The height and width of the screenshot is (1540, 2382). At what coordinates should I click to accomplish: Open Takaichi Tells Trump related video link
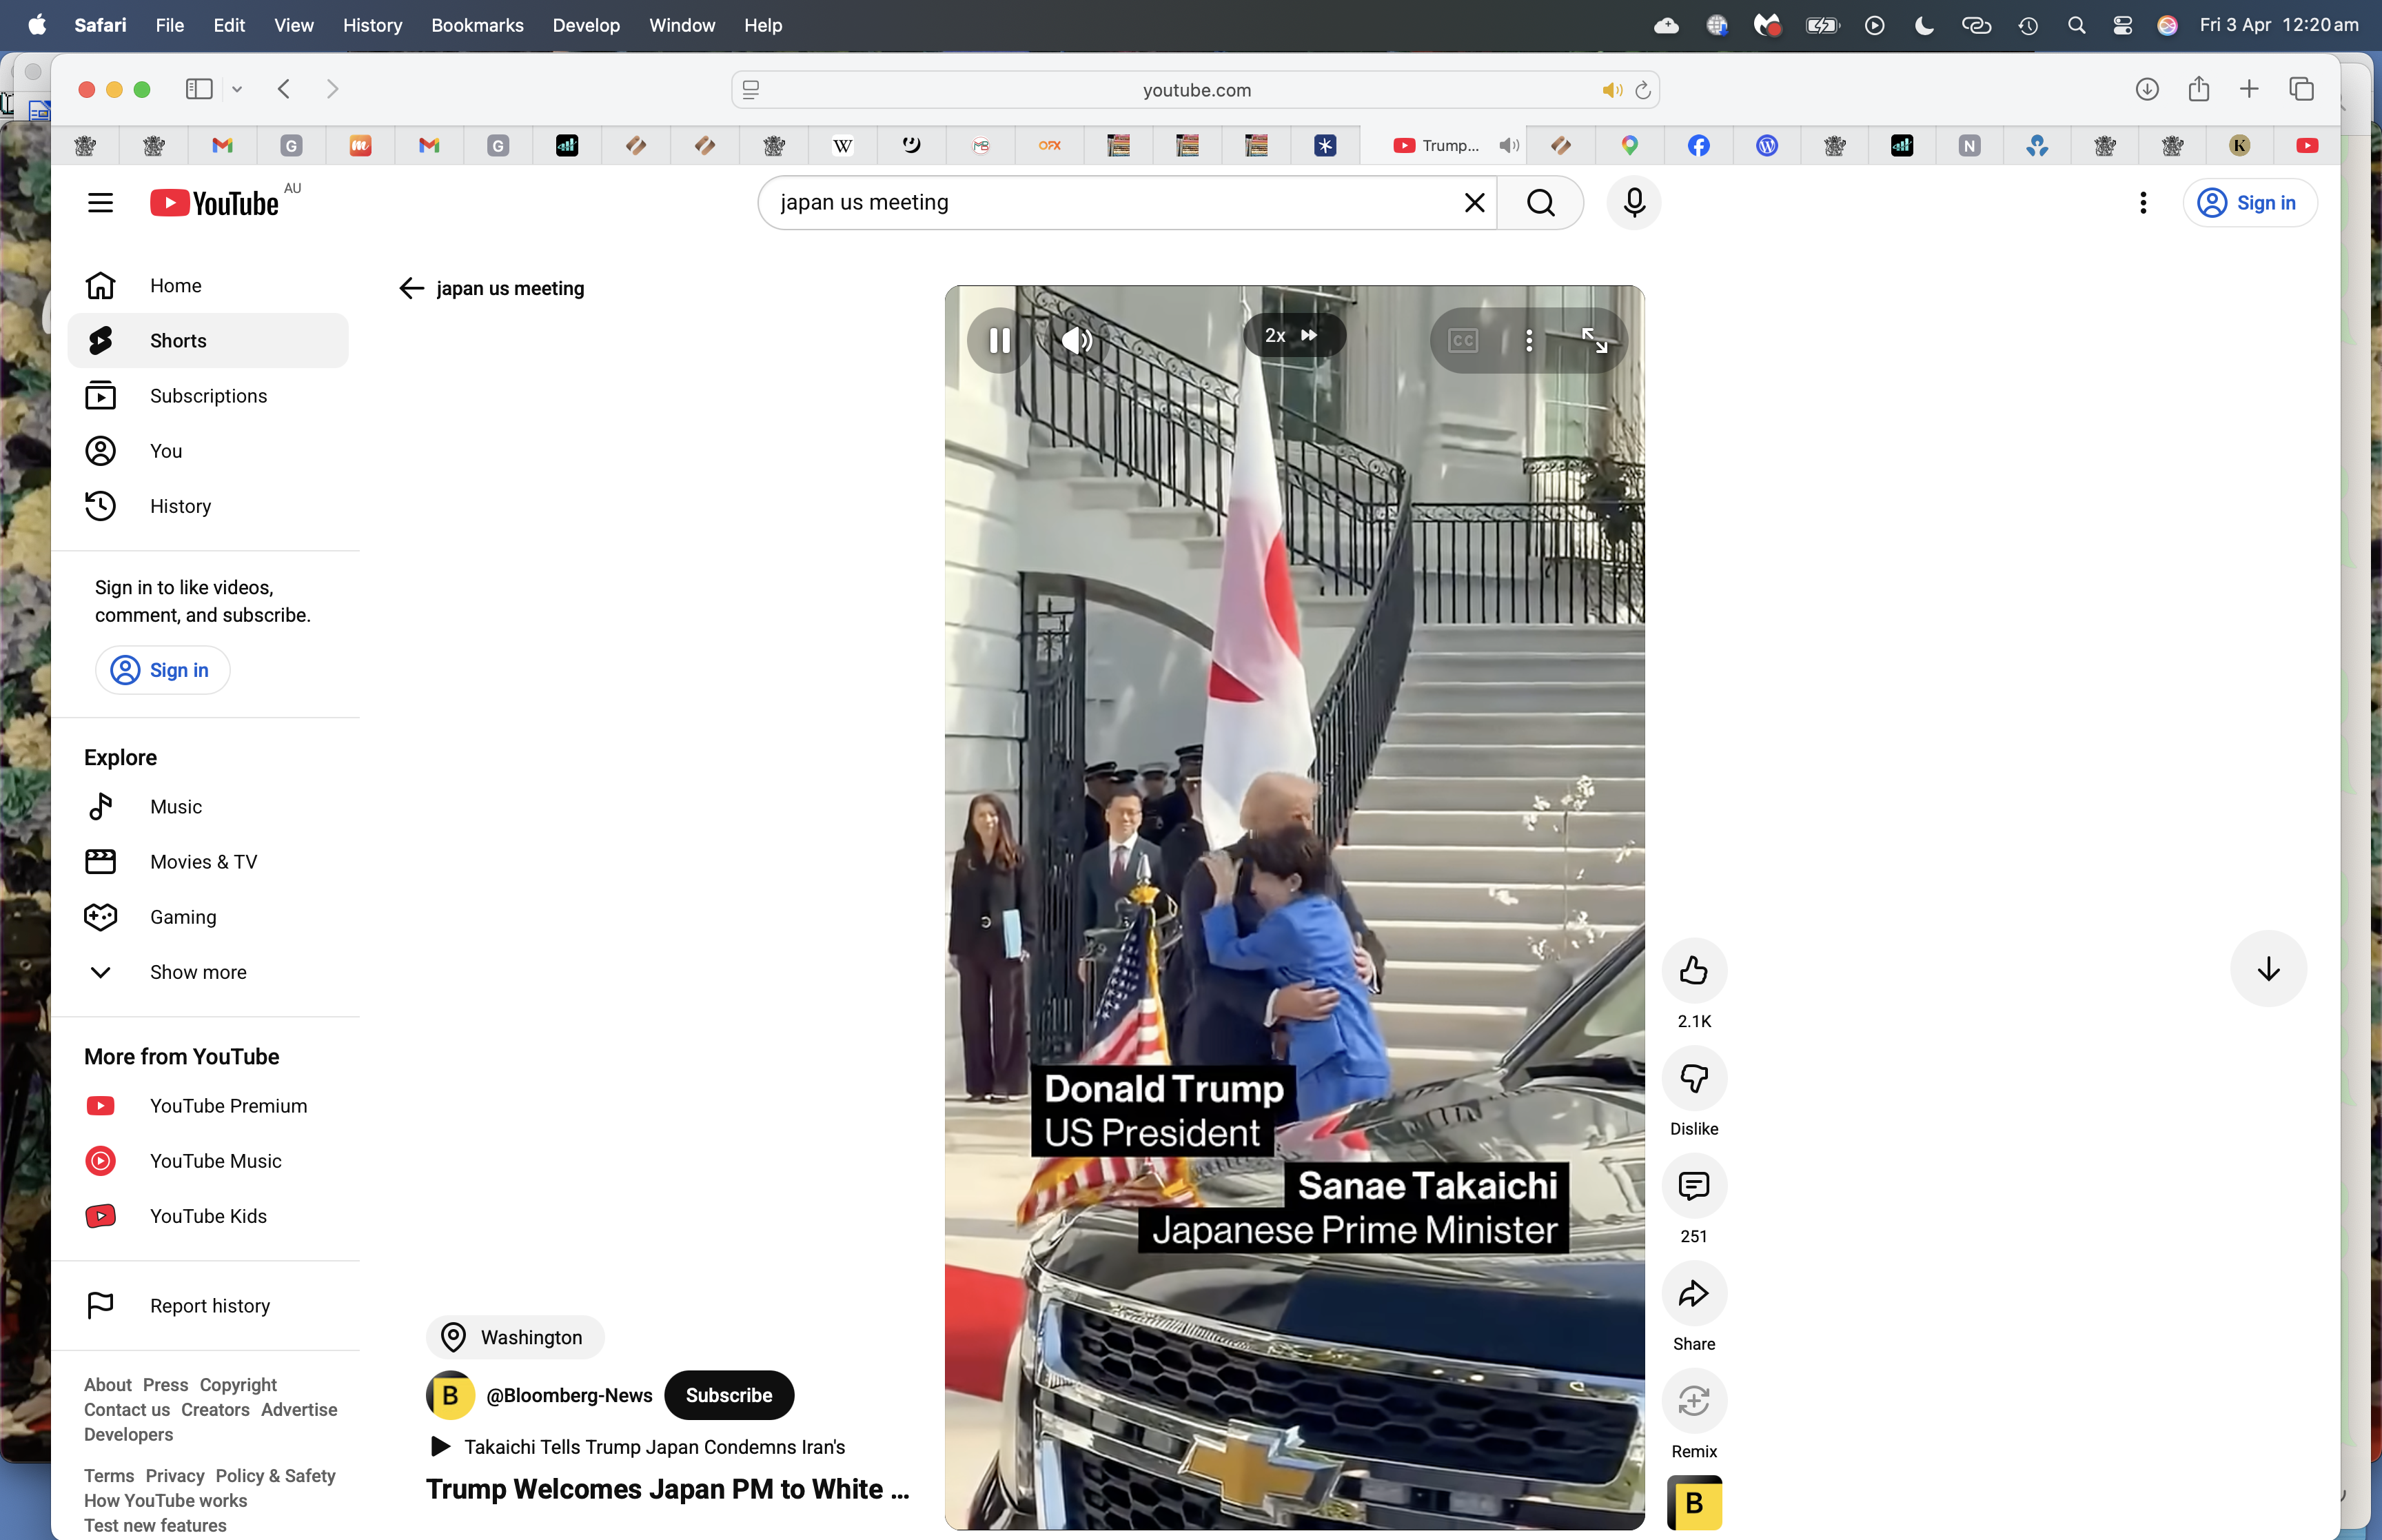tap(653, 1447)
